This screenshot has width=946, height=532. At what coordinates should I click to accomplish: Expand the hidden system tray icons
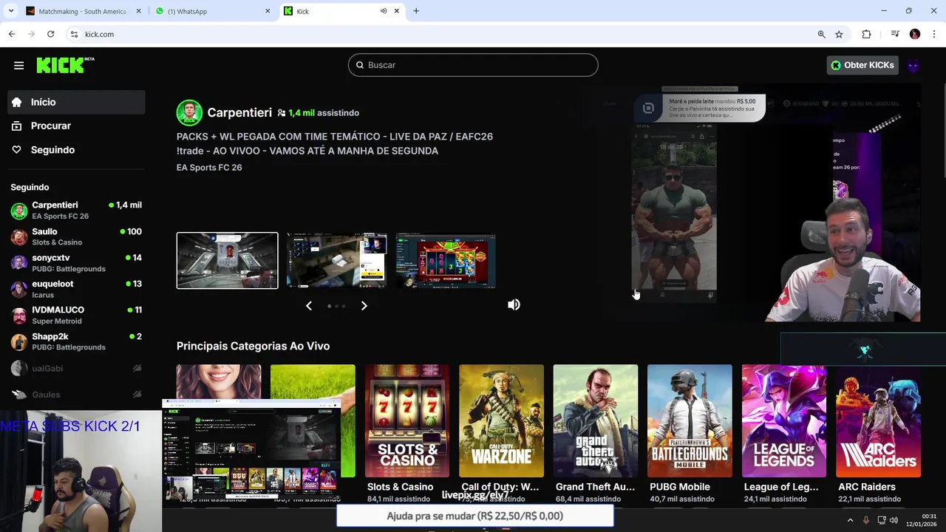point(850,520)
